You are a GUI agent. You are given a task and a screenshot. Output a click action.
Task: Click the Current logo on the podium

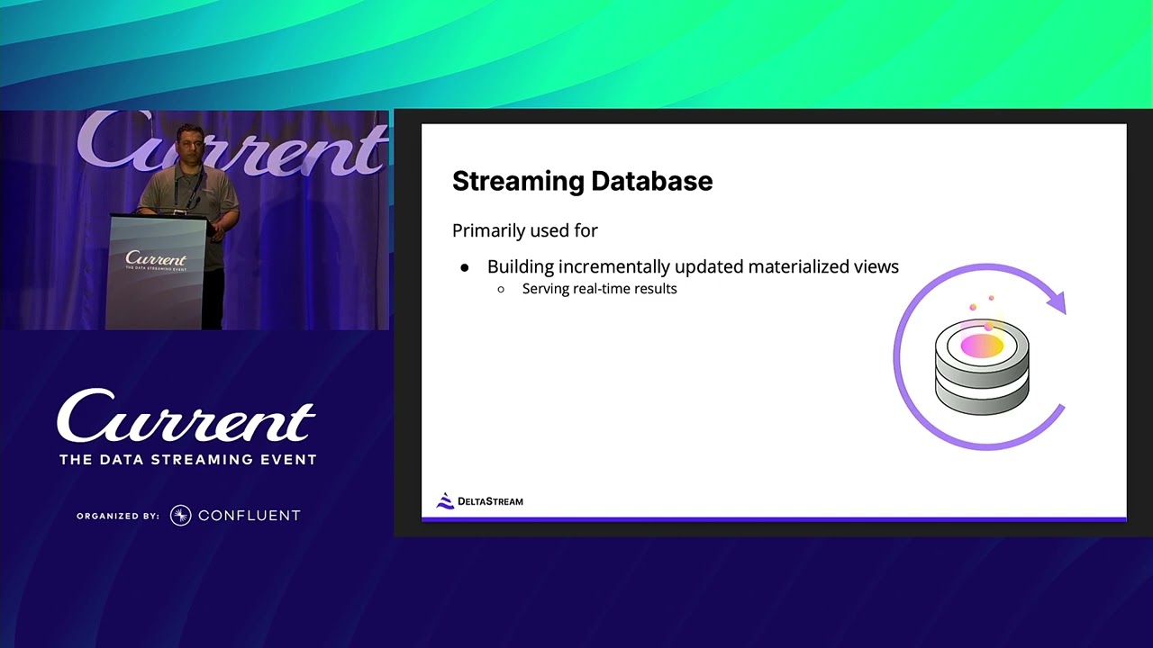156,261
